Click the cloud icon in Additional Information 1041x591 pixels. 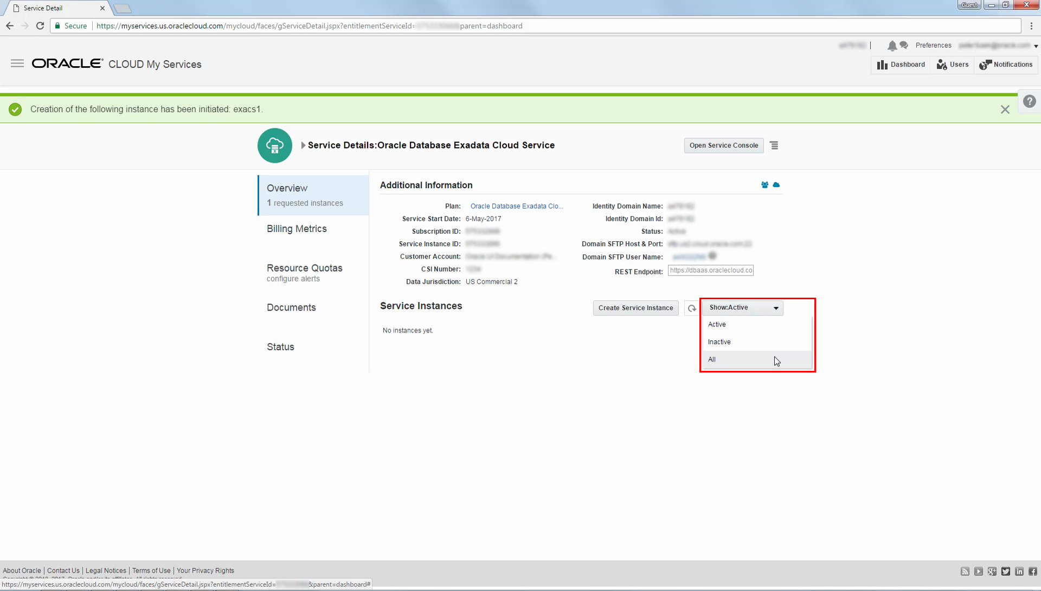pos(776,185)
